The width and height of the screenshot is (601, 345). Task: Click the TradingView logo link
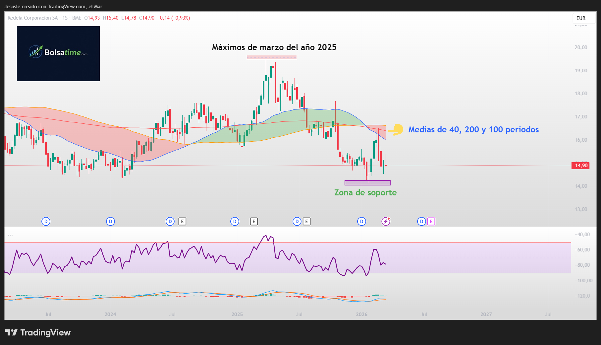(x=38, y=332)
